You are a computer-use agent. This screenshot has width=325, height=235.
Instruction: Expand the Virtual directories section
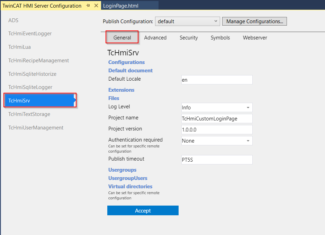[x=130, y=187]
